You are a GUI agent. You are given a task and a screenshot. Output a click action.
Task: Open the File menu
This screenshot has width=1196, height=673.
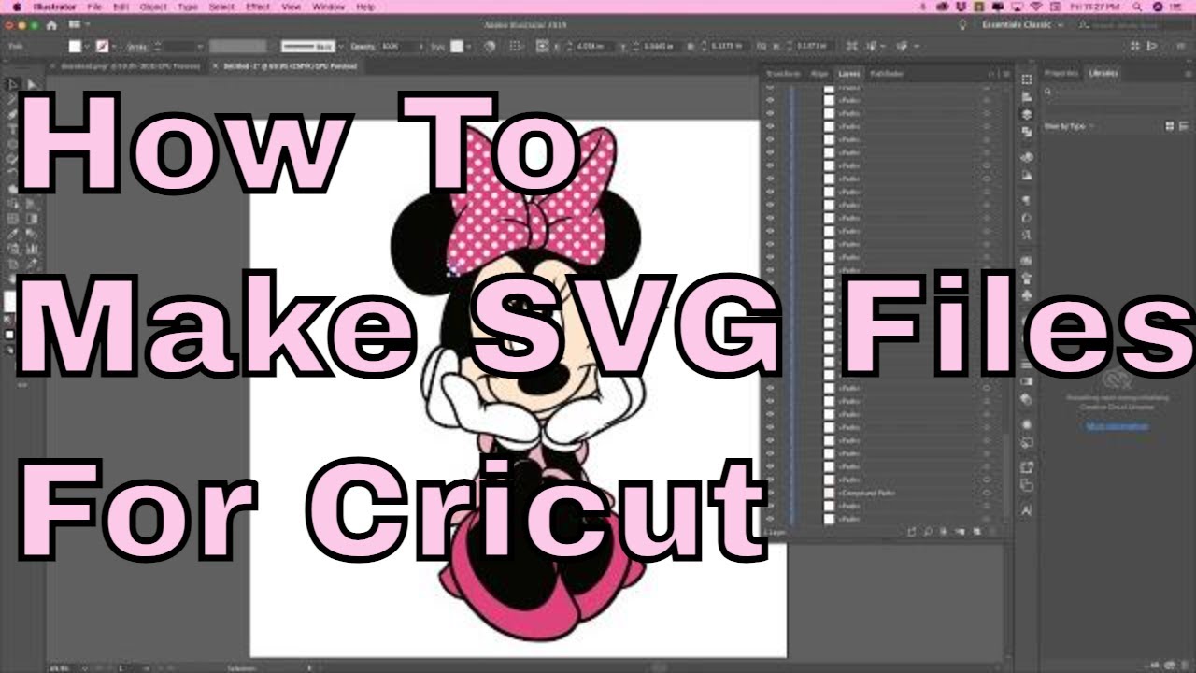click(94, 7)
